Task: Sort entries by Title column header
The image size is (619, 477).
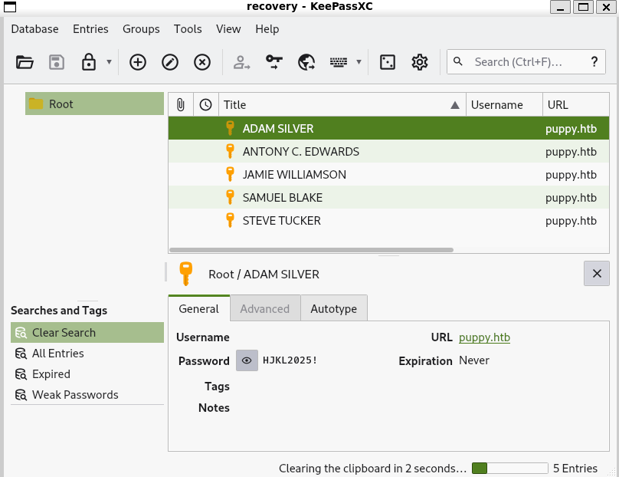Action: click(x=342, y=105)
